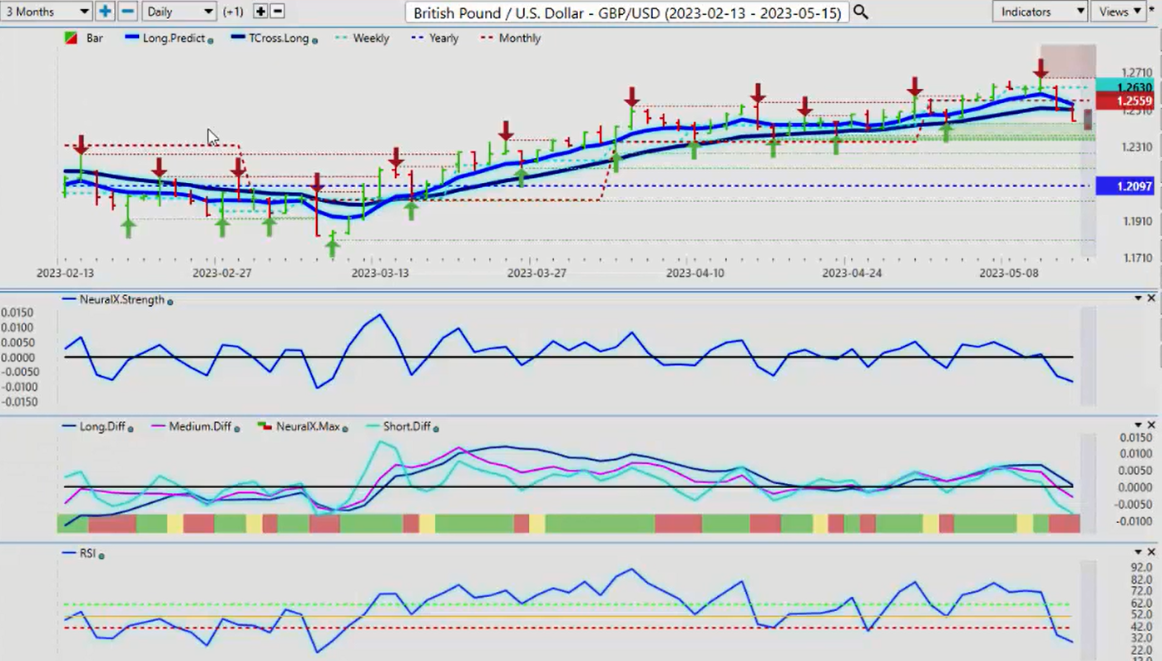
Task: Click the Yearly legend entry
Action: (433, 38)
